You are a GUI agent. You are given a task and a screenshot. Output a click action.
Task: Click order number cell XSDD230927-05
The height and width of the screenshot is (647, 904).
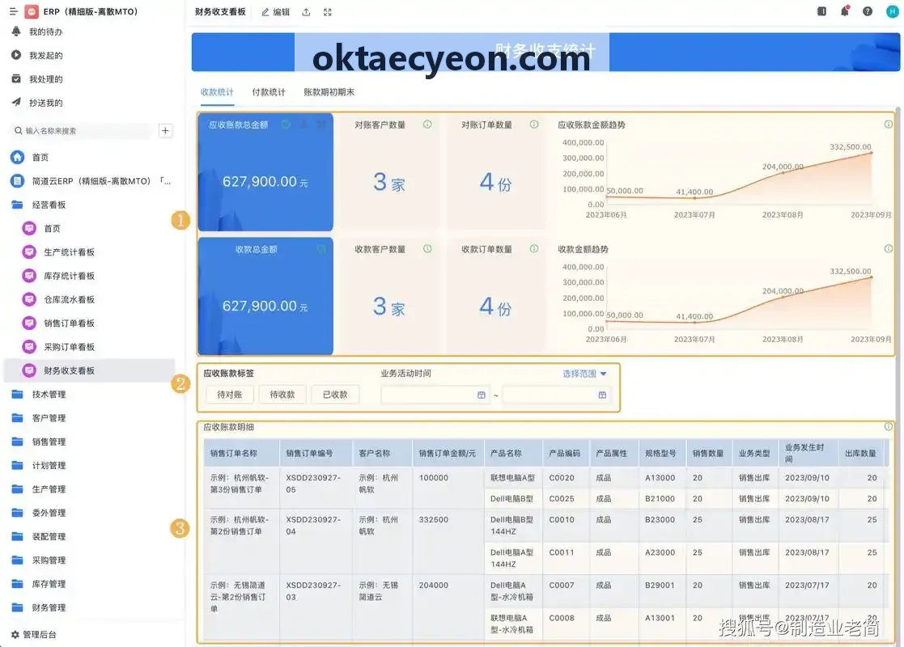(x=314, y=484)
